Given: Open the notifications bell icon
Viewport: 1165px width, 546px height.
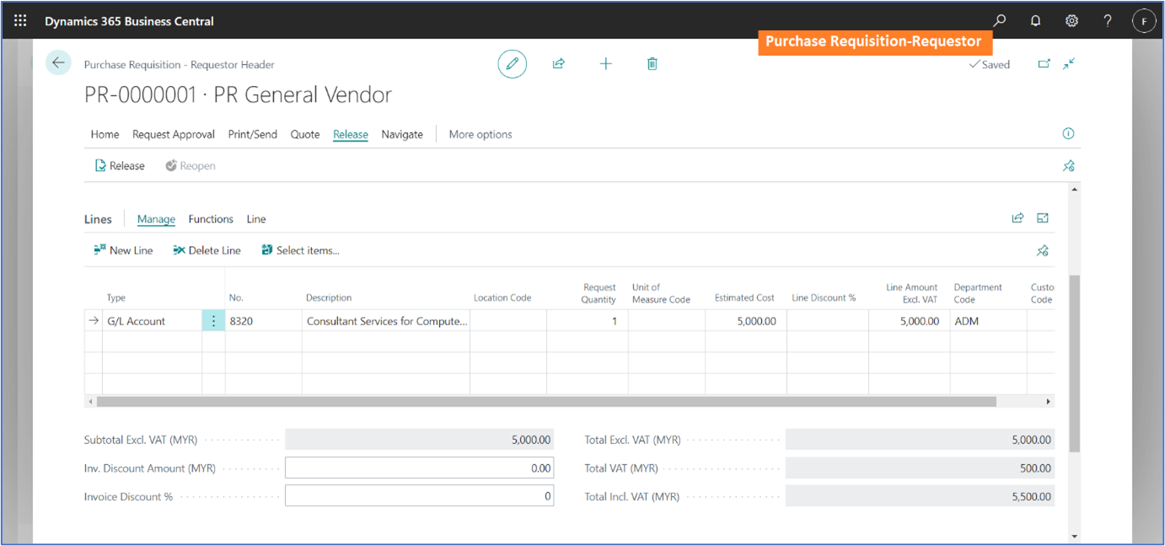Looking at the screenshot, I should pyautogui.click(x=1036, y=21).
